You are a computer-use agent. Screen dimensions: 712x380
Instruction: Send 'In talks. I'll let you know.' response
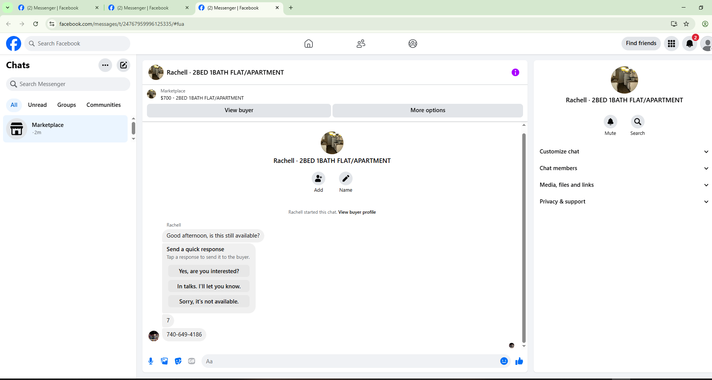click(209, 286)
